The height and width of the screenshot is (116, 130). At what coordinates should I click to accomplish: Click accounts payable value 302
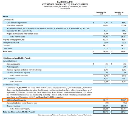125,64
